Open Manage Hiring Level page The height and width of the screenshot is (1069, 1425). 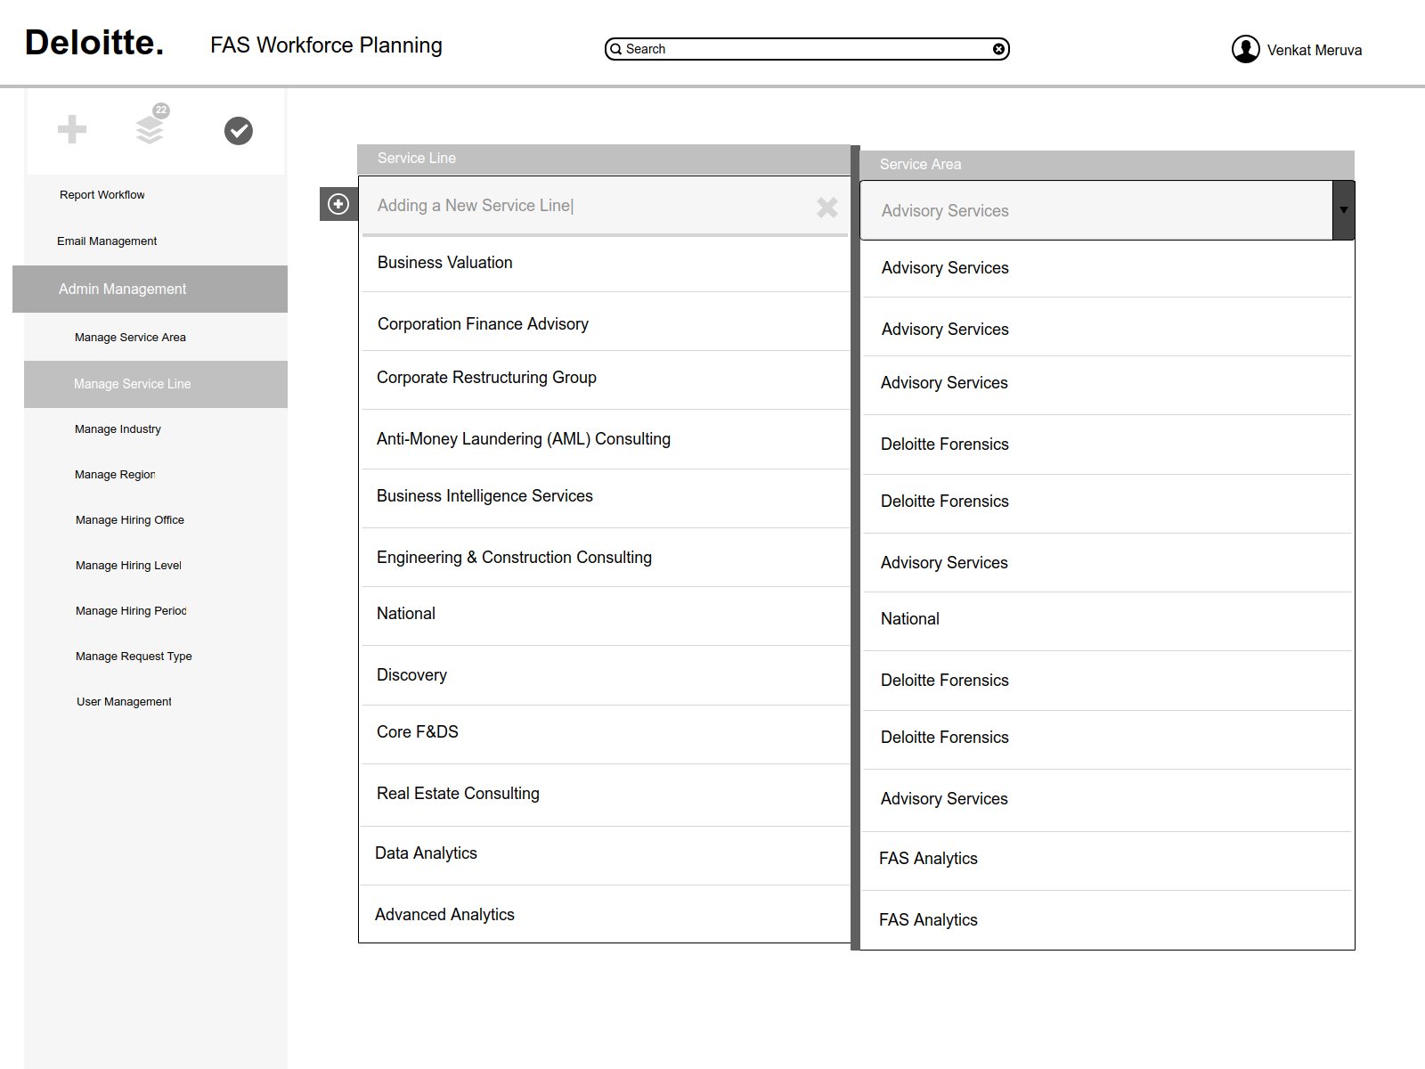(x=128, y=566)
